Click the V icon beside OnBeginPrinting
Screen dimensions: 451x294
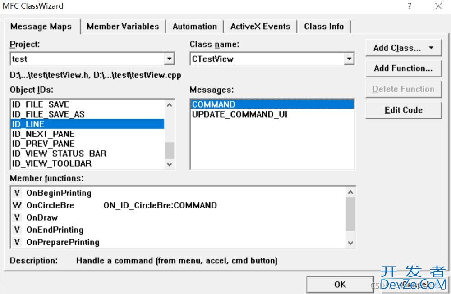pos(17,193)
